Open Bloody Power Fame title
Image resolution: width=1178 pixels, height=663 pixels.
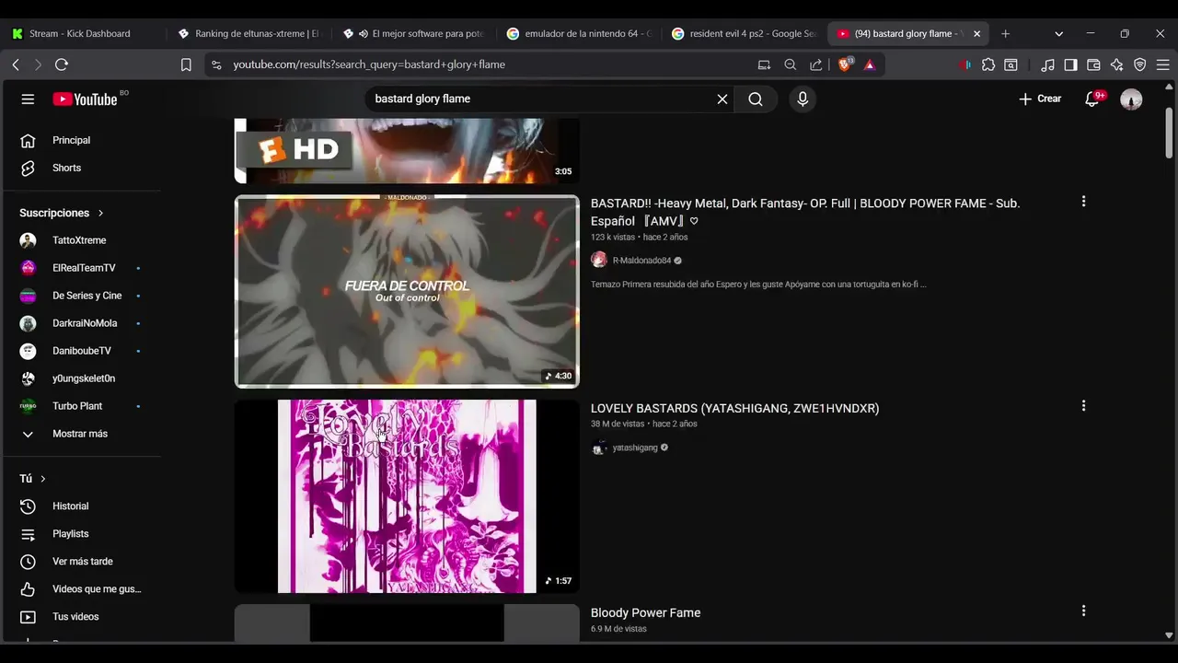(645, 612)
